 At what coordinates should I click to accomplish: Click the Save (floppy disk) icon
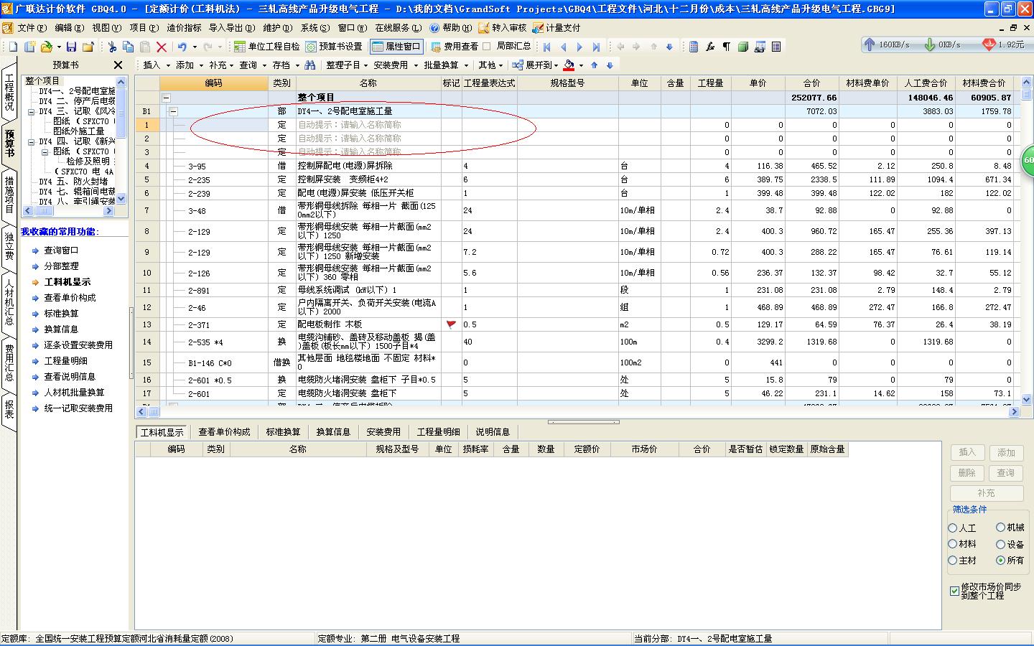pos(71,47)
